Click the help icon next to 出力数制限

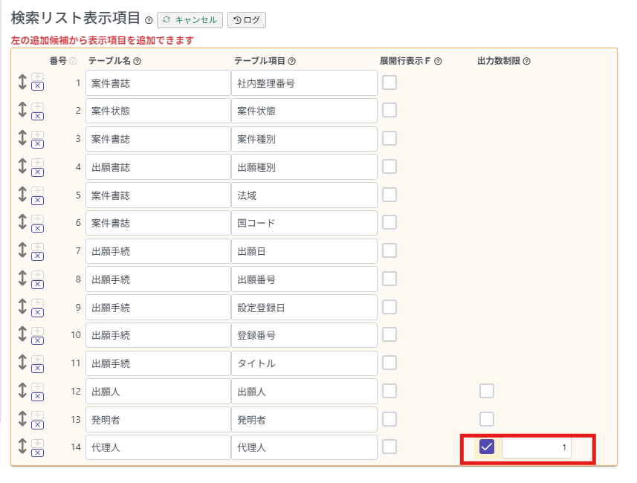coord(526,61)
